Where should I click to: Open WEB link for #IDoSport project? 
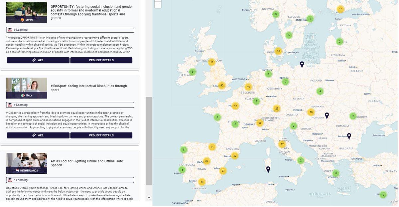click(x=38, y=135)
